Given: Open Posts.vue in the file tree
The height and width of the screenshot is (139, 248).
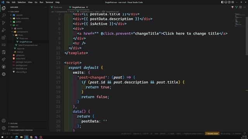Looking at the screenshot, I should point(24,39).
